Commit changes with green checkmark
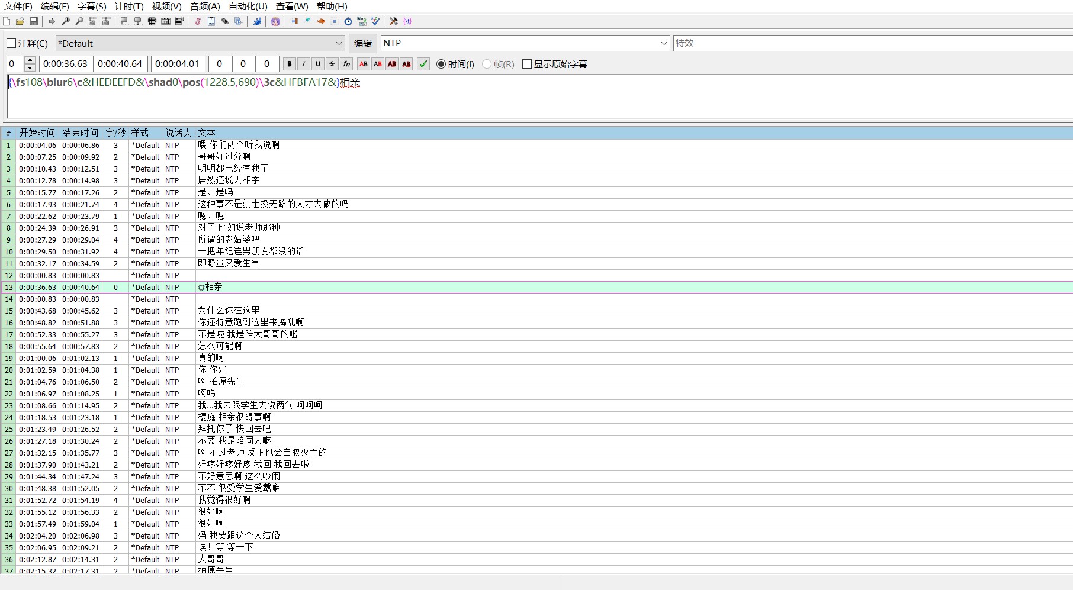 pyautogui.click(x=423, y=64)
